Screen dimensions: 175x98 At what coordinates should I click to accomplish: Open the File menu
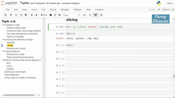point(7,10)
